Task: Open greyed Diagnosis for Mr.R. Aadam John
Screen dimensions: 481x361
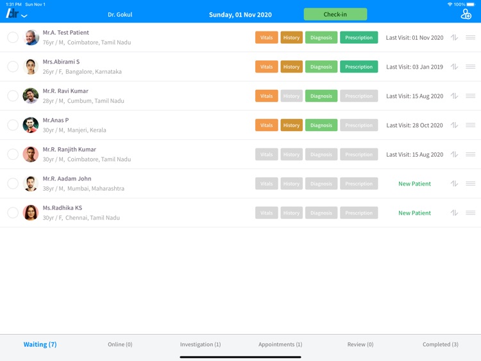Action: click(x=321, y=184)
